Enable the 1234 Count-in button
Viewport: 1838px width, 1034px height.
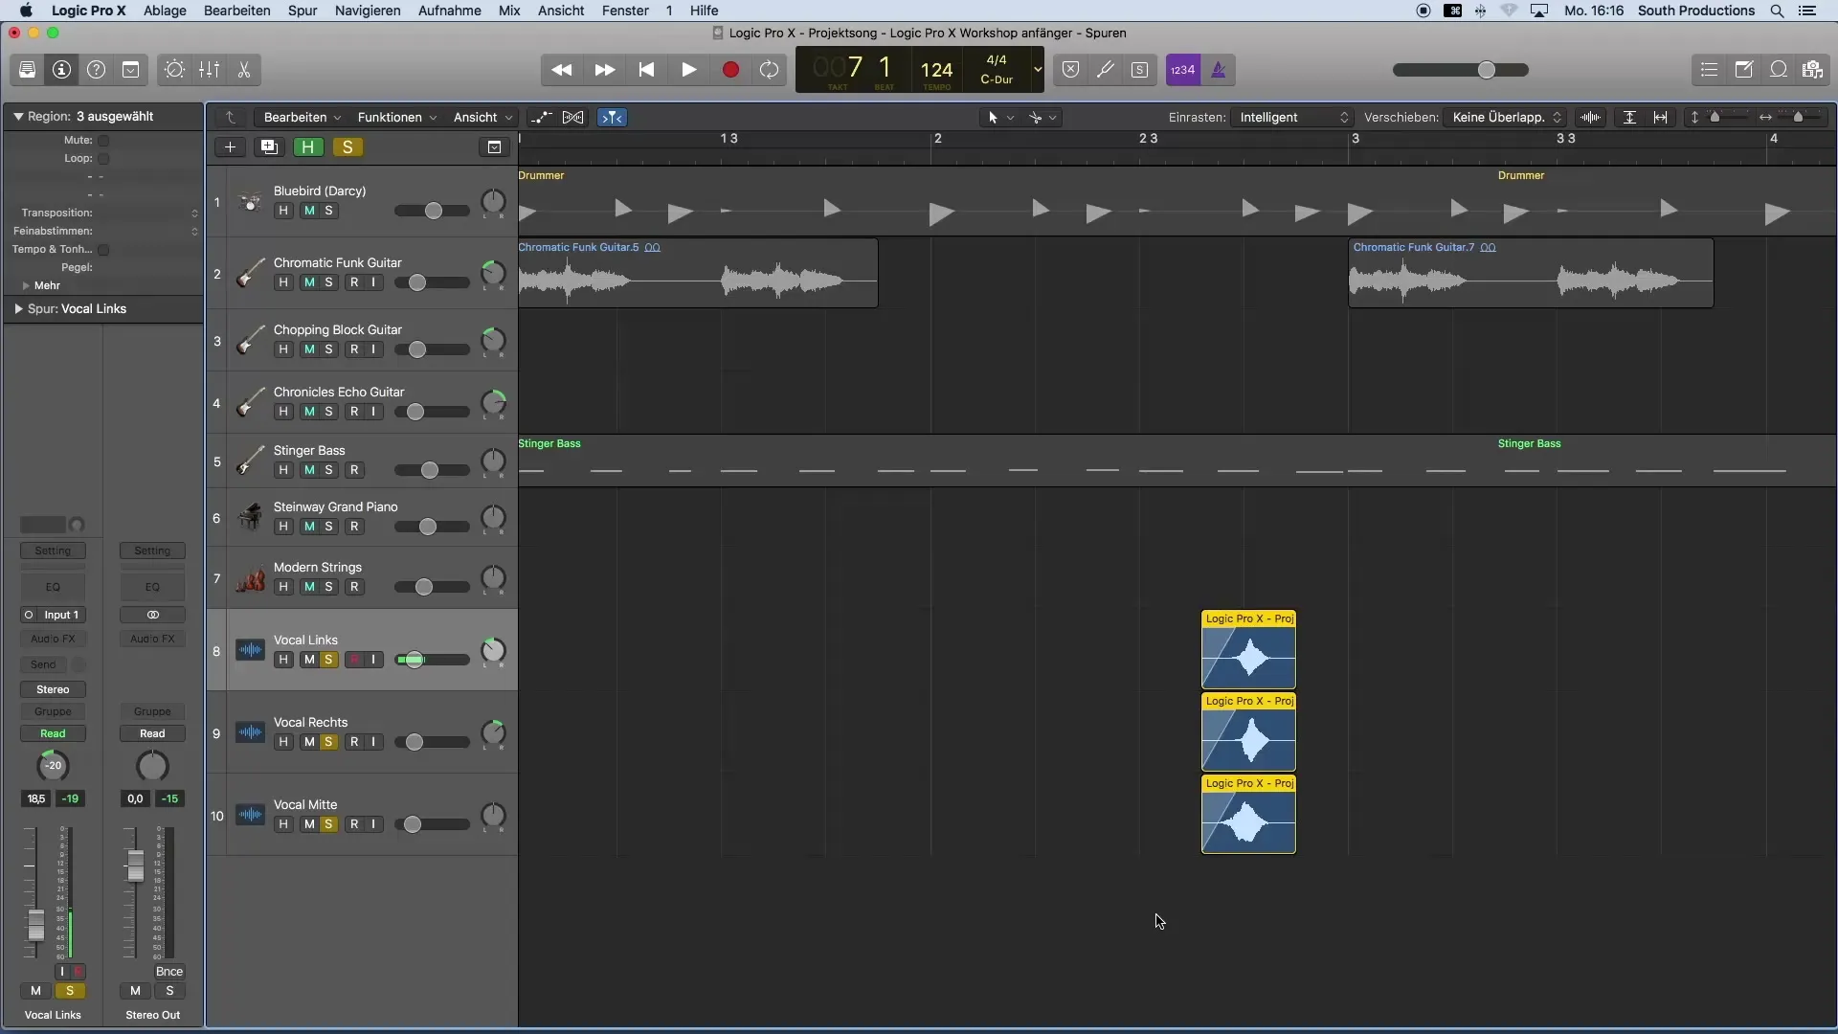point(1183,70)
